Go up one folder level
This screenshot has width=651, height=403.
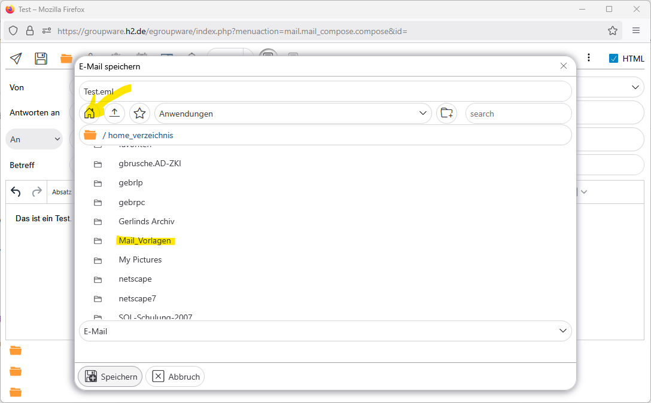coord(114,113)
